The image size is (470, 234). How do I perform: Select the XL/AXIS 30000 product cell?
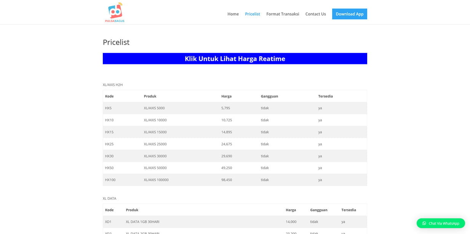click(155, 156)
